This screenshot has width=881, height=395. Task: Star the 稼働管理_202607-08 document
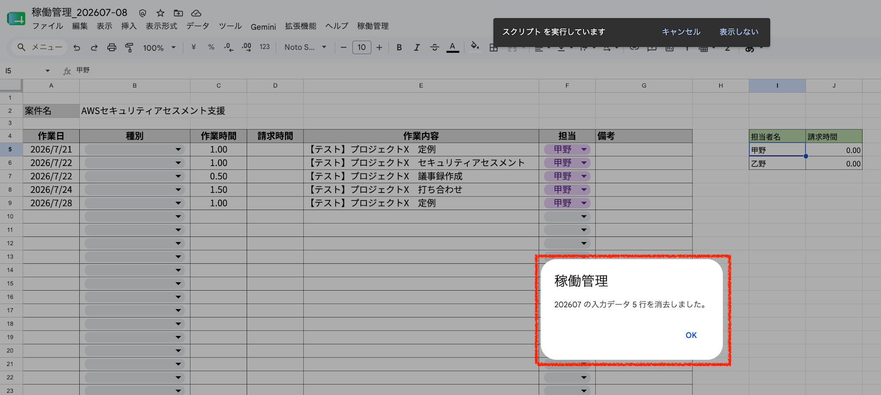click(x=160, y=13)
